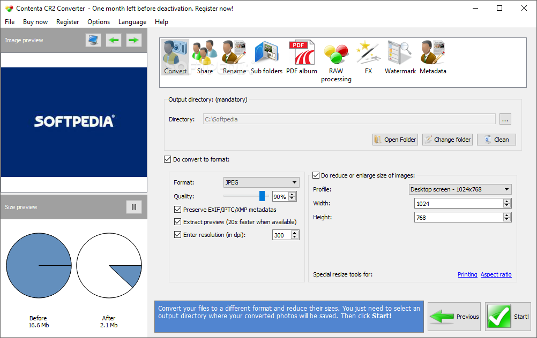Screen dimensions: 537x338
Task: Uncheck Do convert to format
Action: coord(167,159)
